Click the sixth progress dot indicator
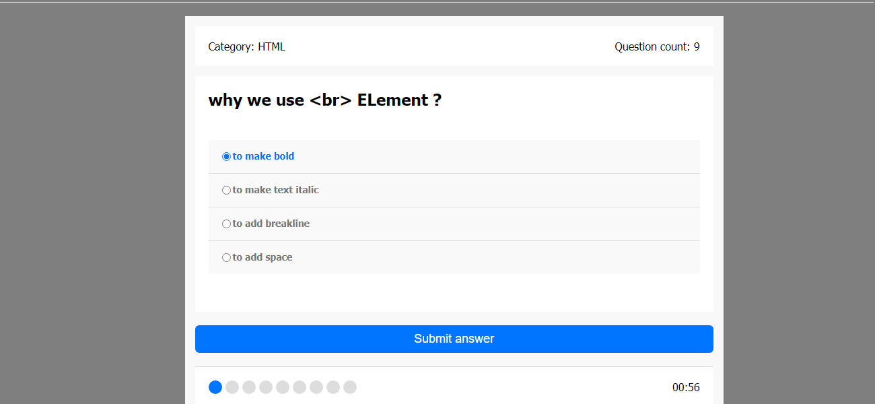 click(x=300, y=387)
